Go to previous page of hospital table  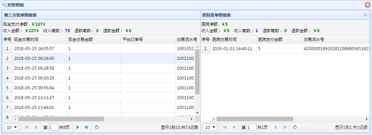234,127
